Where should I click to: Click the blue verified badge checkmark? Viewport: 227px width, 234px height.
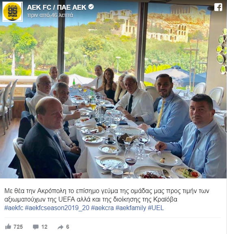coord(91,7)
